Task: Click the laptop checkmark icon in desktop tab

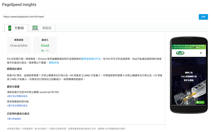Action: point(35,28)
